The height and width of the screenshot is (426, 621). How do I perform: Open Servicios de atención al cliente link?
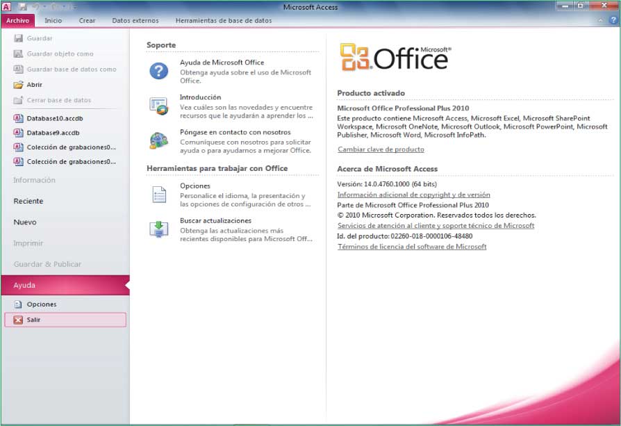tap(436, 225)
